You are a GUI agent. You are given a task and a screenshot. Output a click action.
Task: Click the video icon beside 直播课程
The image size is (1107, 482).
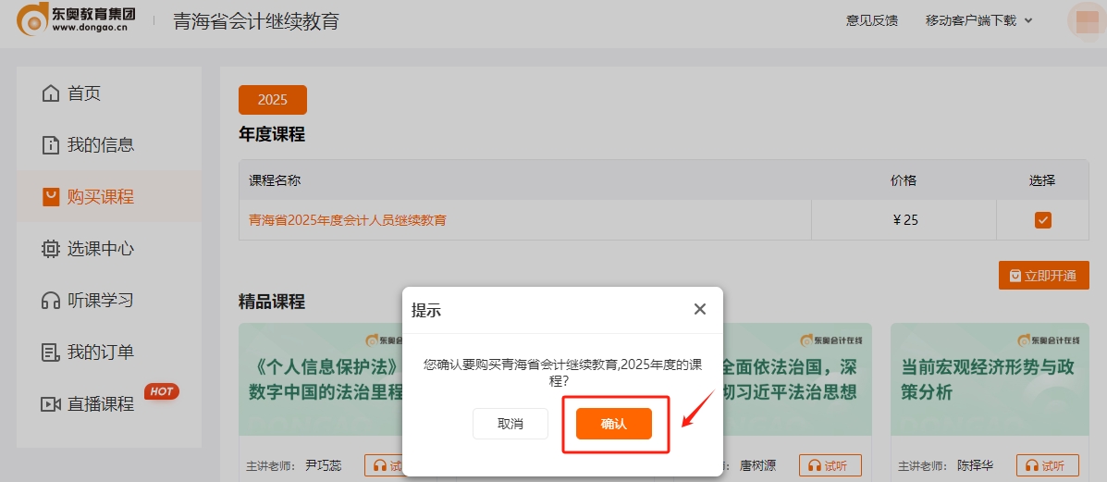coord(50,404)
